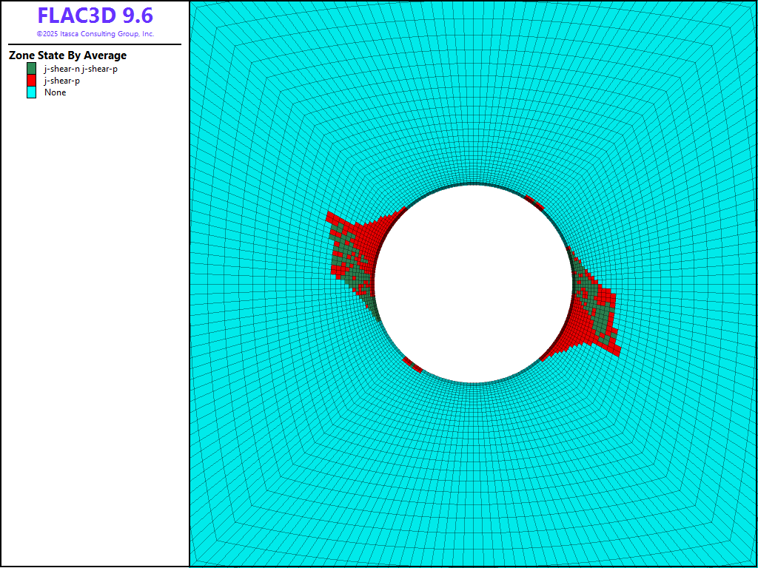The height and width of the screenshot is (568, 758).
Task: Click the red j-shear-p legend swatch
Action: [x=31, y=81]
